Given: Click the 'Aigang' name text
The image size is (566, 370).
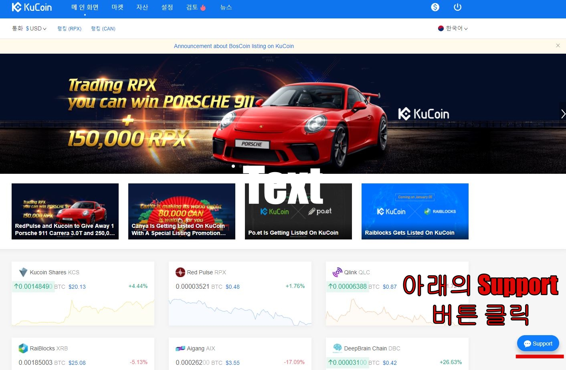Looking at the screenshot, I should pyautogui.click(x=196, y=348).
